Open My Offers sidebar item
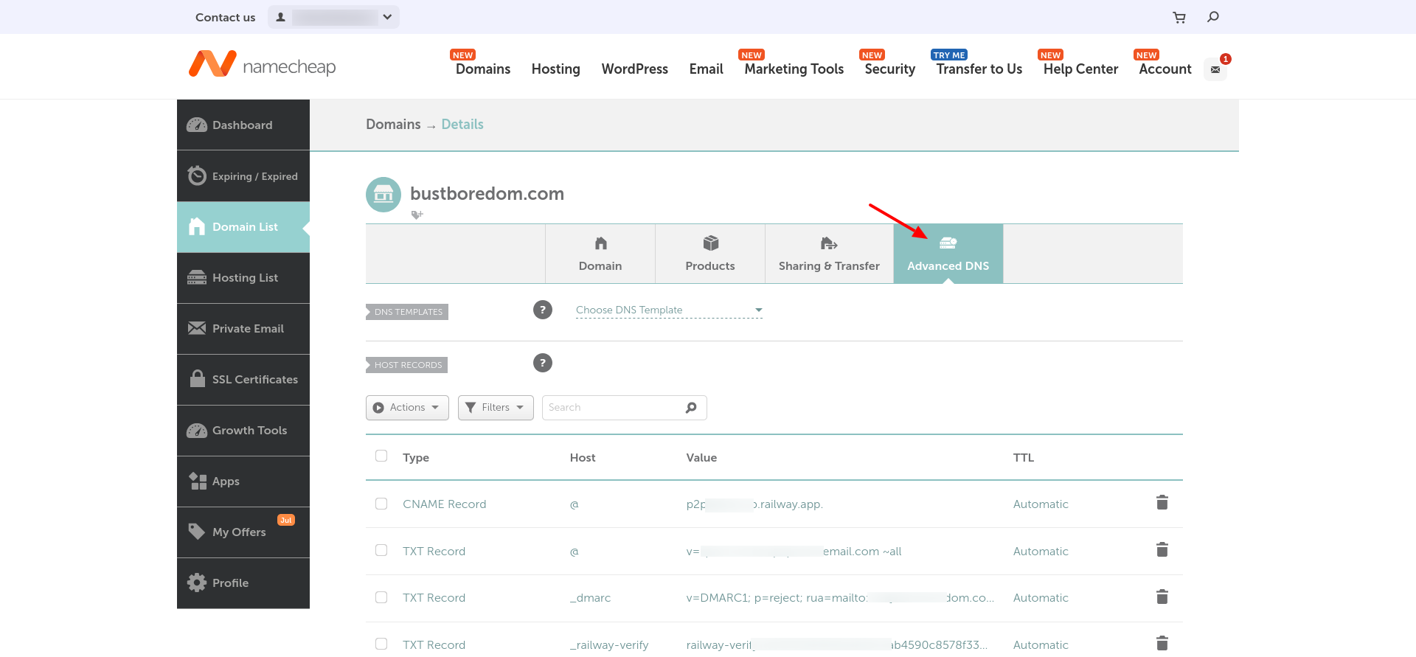This screenshot has width=1416, height=657. point(243,532)
